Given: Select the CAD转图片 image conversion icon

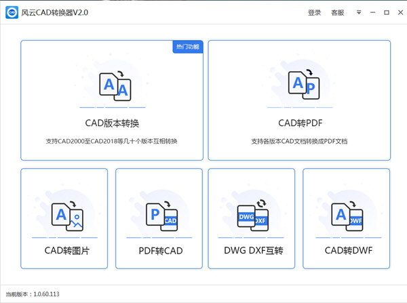Looking at the screenshot, I should [x=67, y=216].
